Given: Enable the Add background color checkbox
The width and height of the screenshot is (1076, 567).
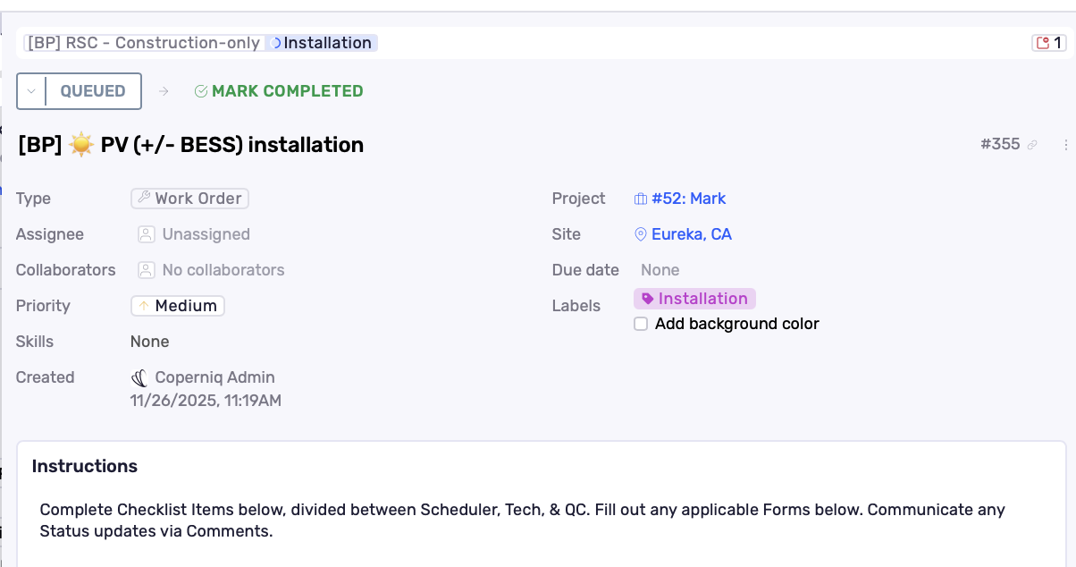Looking at the screenshot, I should coord(641,324).
